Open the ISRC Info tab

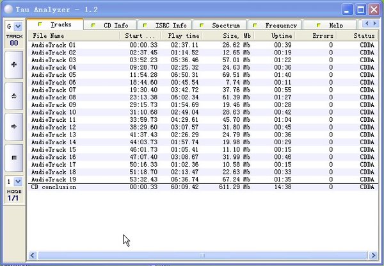(x=165, y=26)
